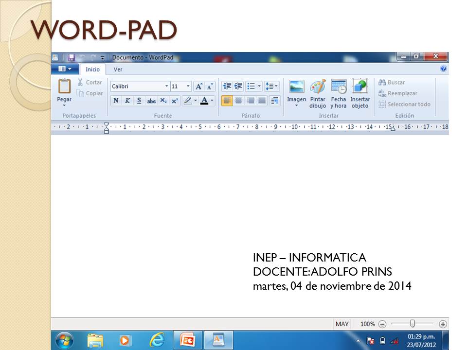Click the Insertar objeto icon

click(360, 87)
